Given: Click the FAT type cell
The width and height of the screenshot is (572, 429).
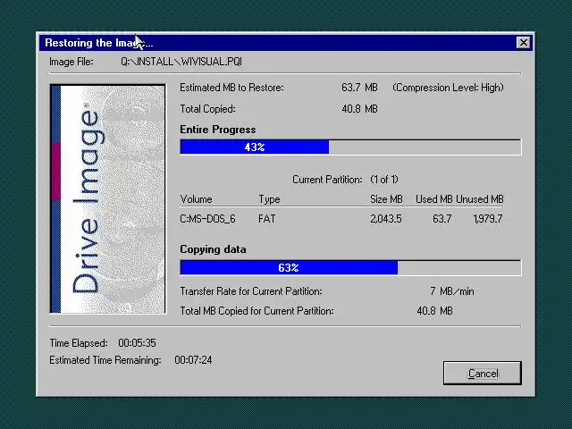Looking at the screenshot, I should point(266,219).
